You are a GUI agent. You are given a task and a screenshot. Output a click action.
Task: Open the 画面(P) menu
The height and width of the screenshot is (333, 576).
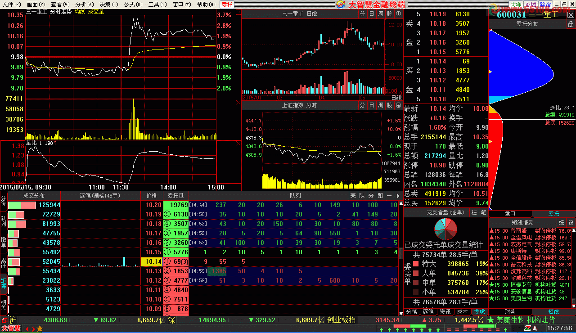click(x=36, y=4)
